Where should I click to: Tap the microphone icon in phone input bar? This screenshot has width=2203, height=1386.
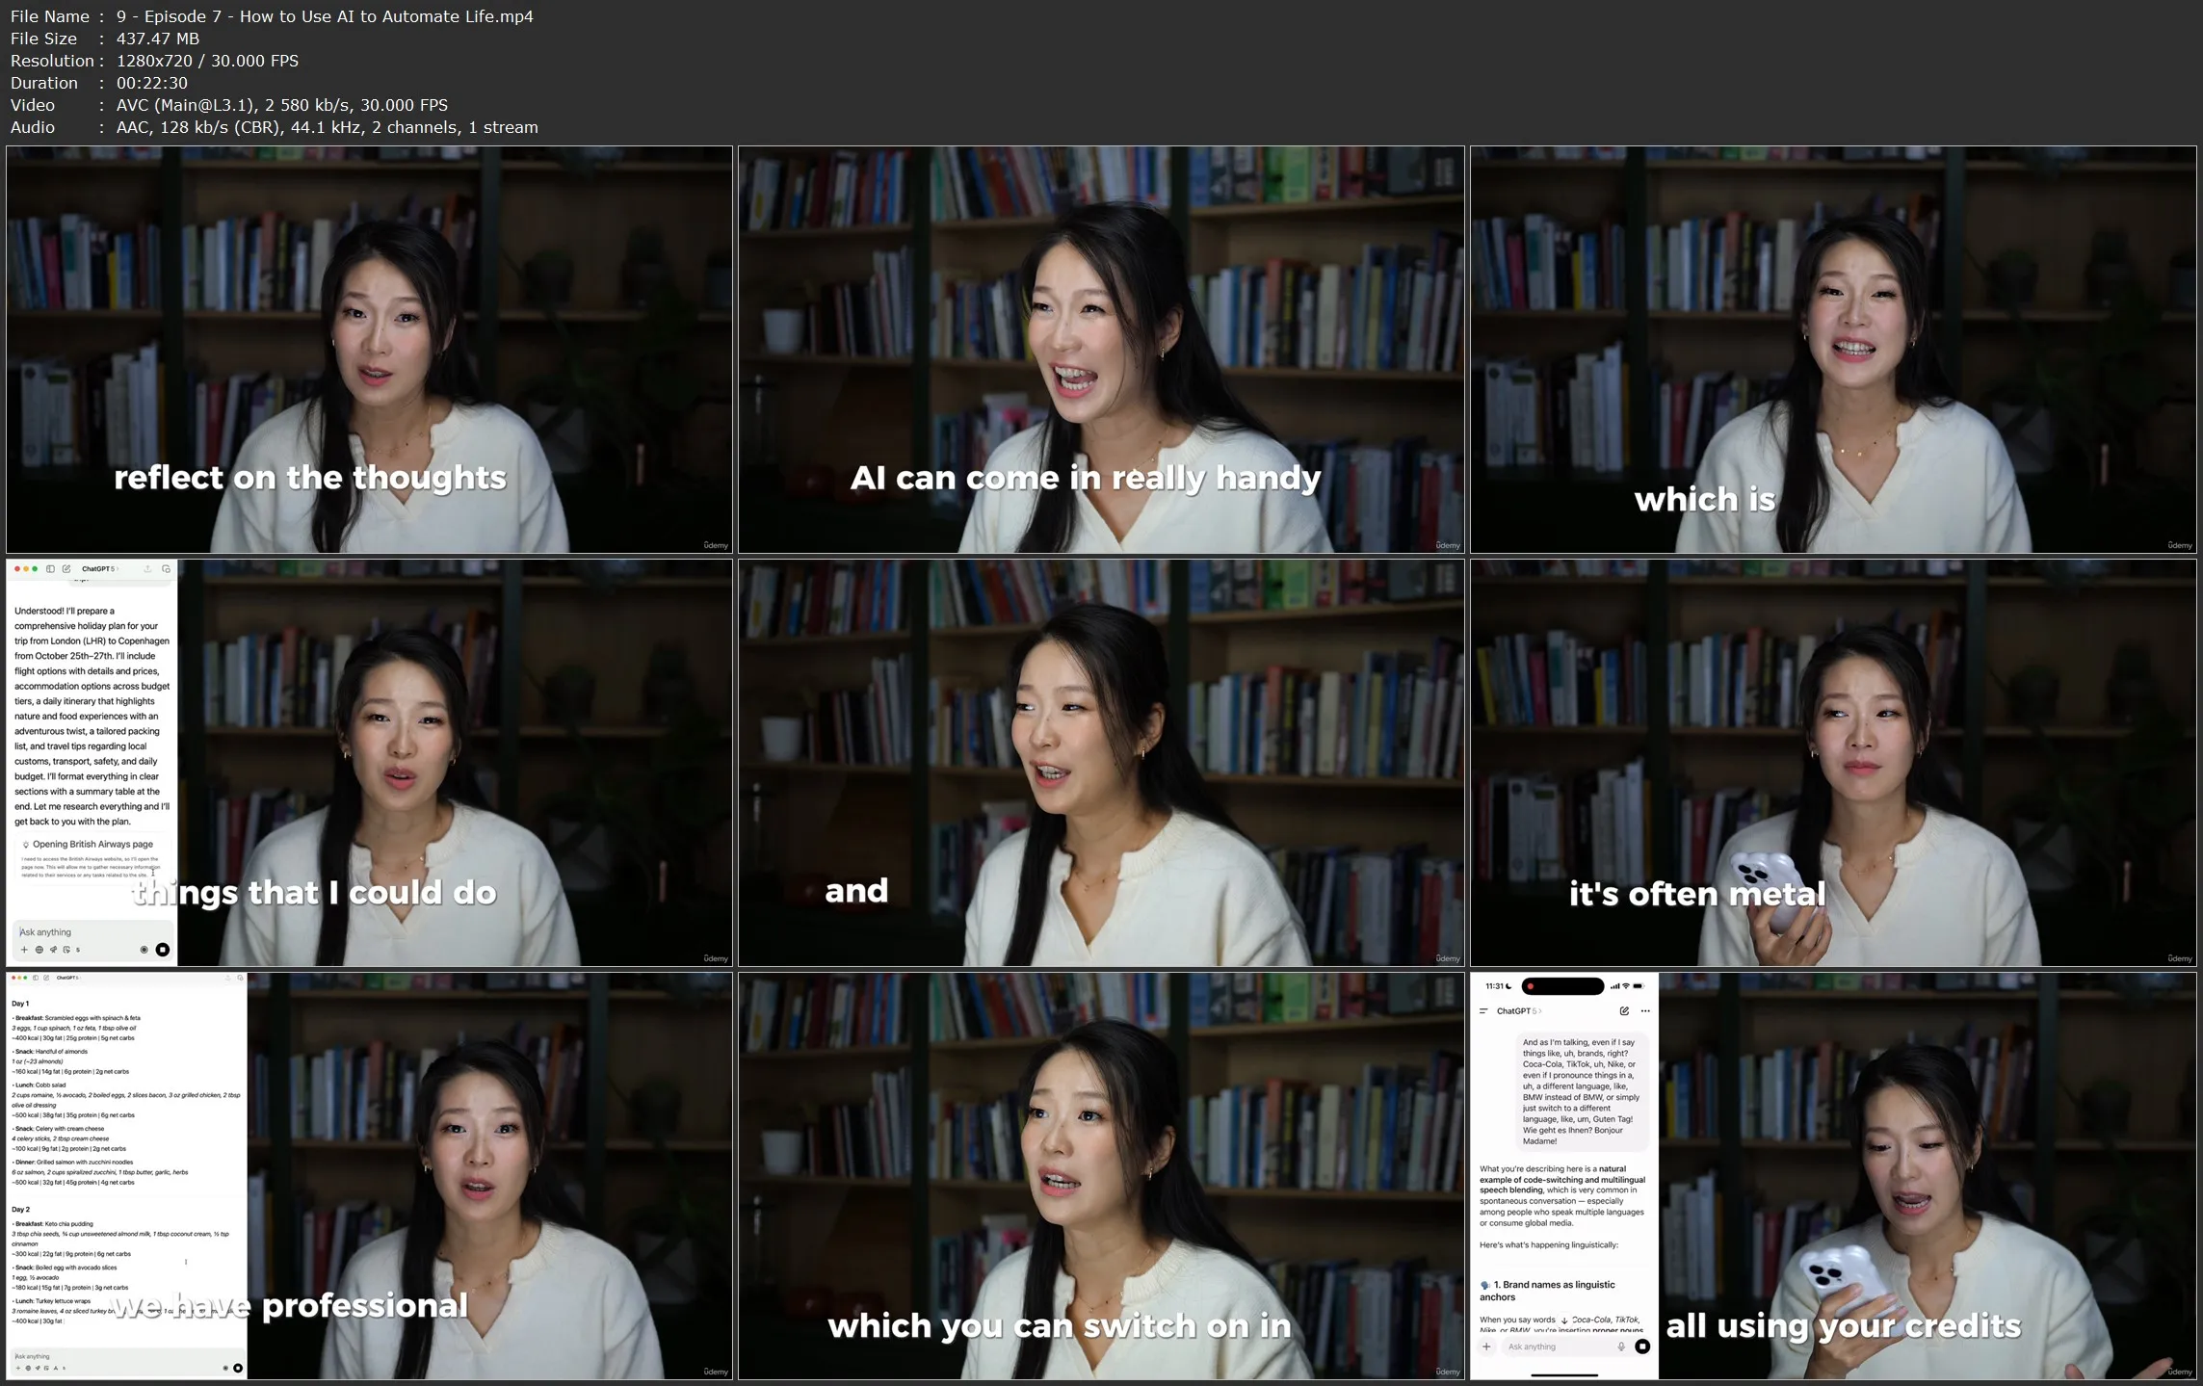click(1621, 1347)
